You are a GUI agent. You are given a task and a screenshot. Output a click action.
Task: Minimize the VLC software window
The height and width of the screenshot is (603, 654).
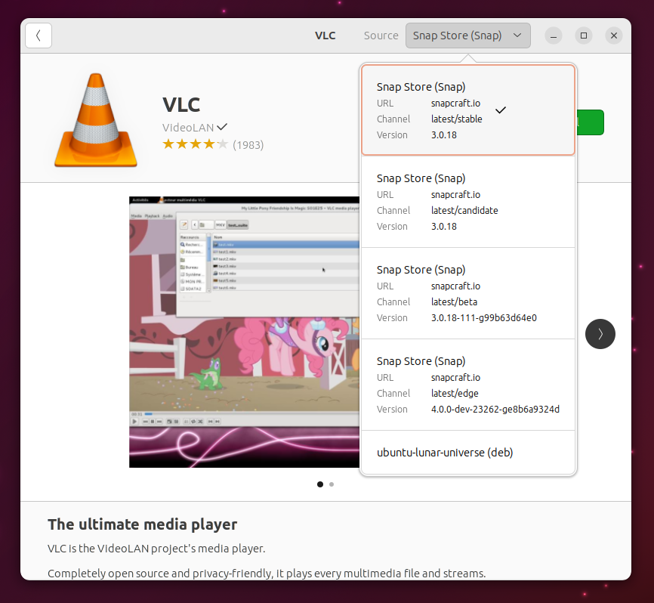(x=554, y=36)
